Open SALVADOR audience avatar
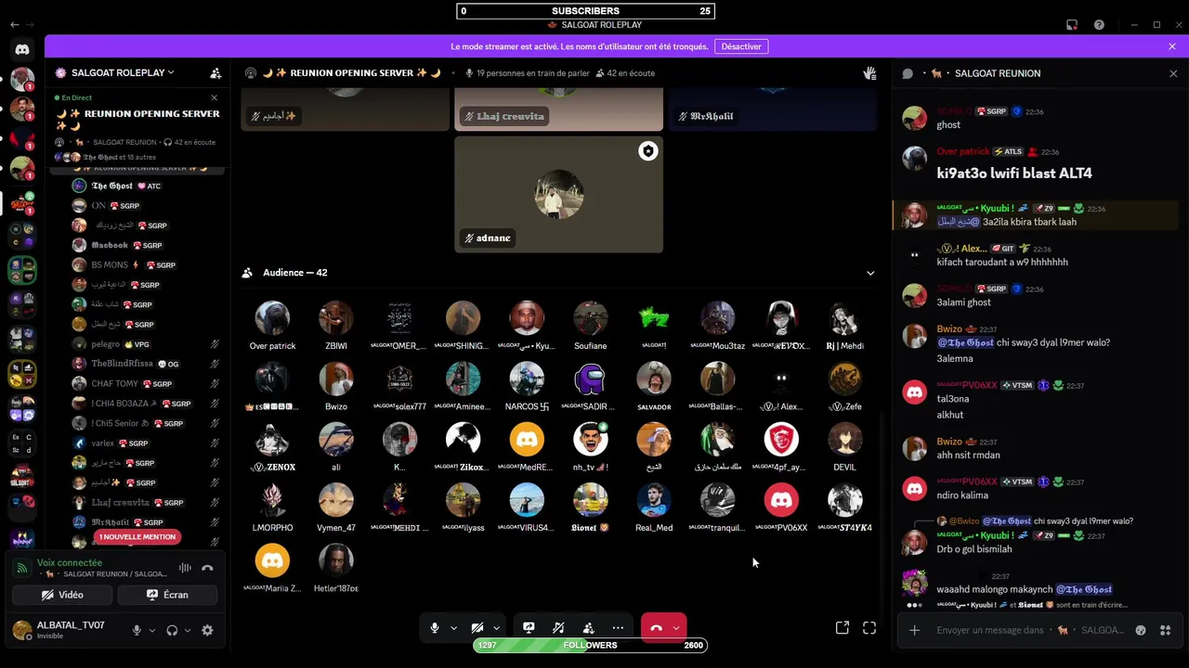This screenshot has height=668, width=1189. (654, 379)
